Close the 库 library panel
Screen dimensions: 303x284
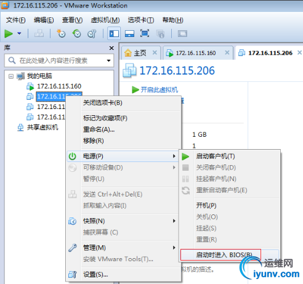[x=111, y=48]
